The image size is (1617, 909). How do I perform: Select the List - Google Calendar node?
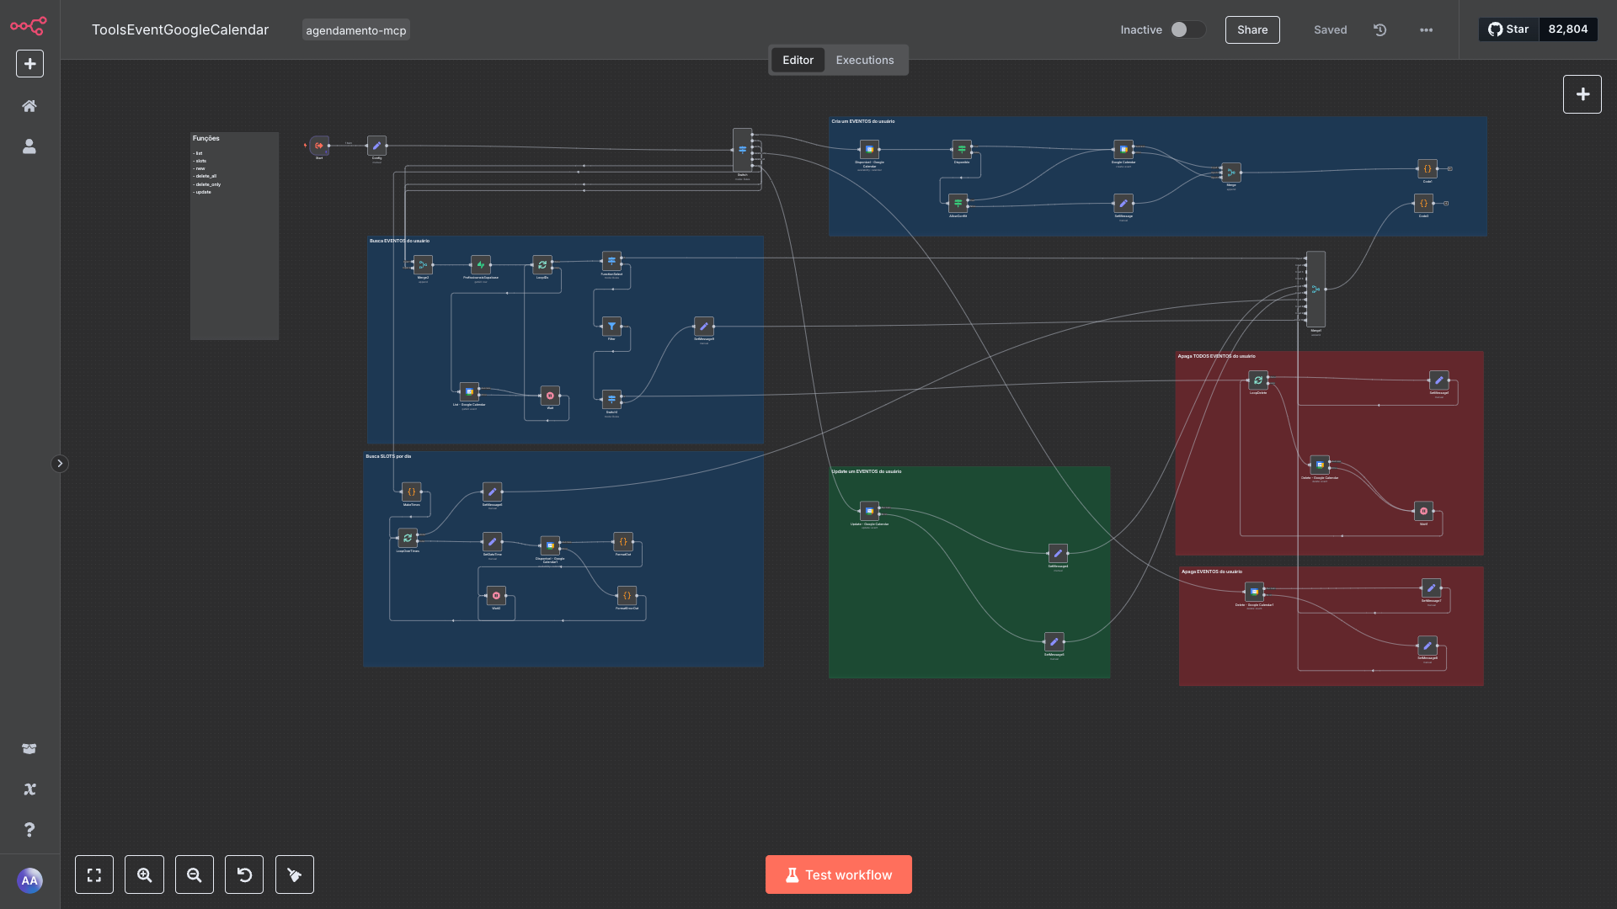pos(469,392)
